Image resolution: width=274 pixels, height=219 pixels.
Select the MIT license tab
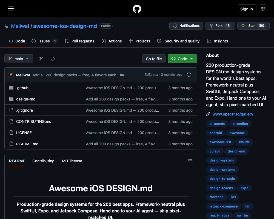[x=72, y=161]
